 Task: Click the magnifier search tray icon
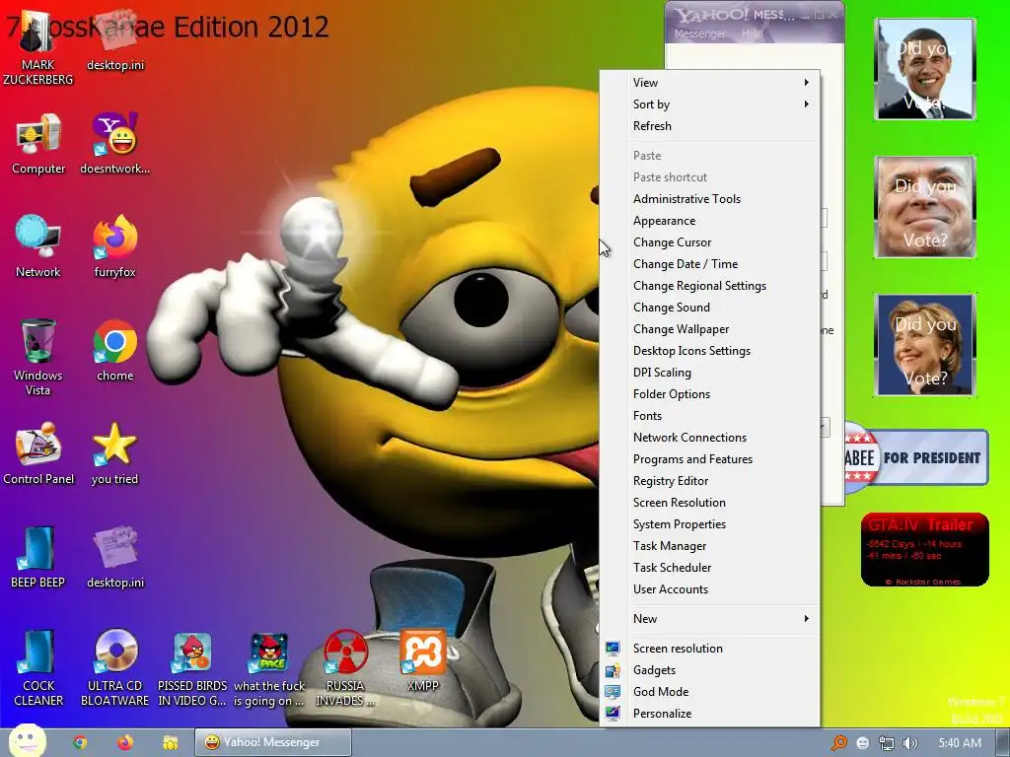[838, 743]
